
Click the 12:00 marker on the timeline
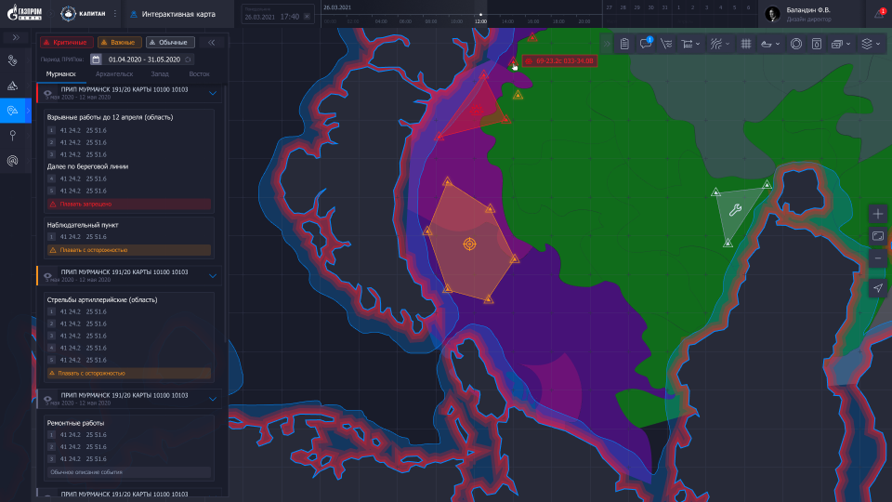(480, 19)
